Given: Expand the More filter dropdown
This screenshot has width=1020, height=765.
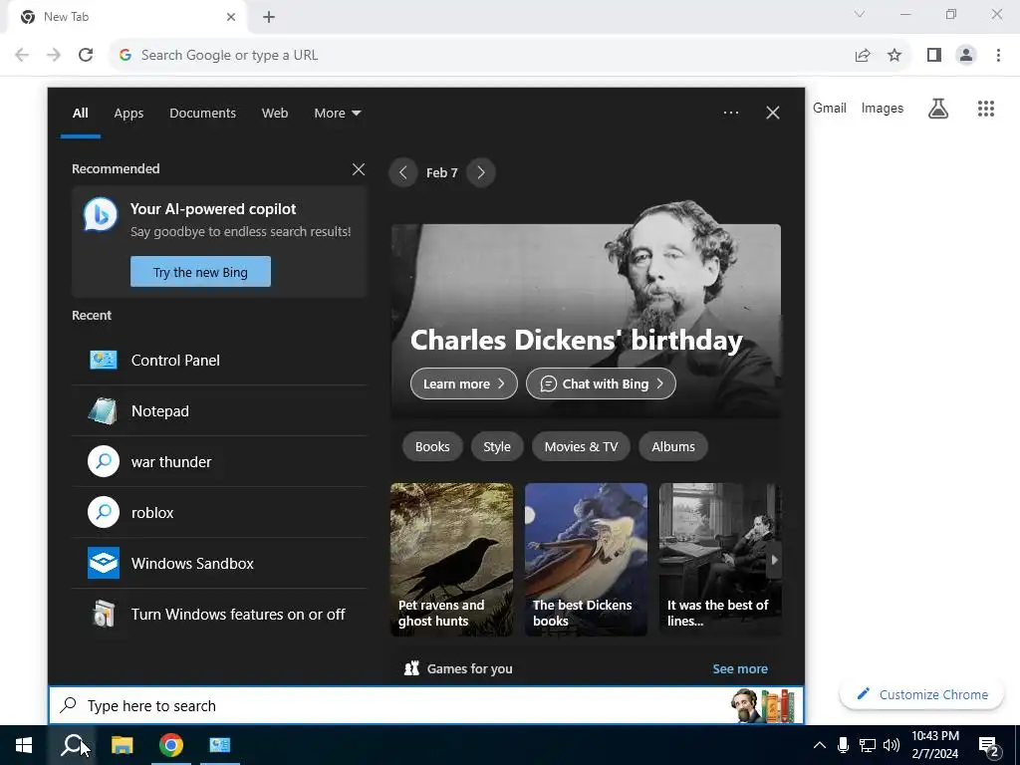Looking at the screenshot, I should tap(337, 114).
